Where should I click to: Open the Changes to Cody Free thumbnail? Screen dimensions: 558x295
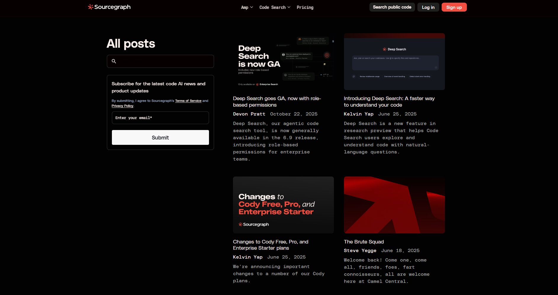tap(283, 205)
